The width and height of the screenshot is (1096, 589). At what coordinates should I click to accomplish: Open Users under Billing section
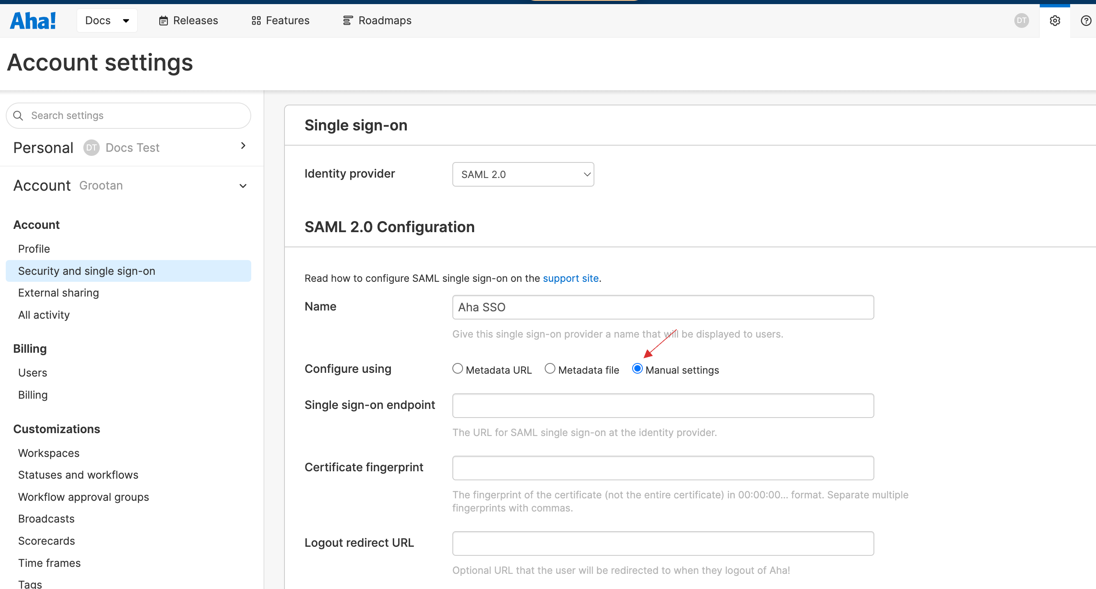tap(32, 373)
